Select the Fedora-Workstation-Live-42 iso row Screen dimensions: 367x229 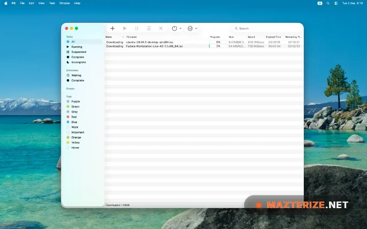coord(204,46)
